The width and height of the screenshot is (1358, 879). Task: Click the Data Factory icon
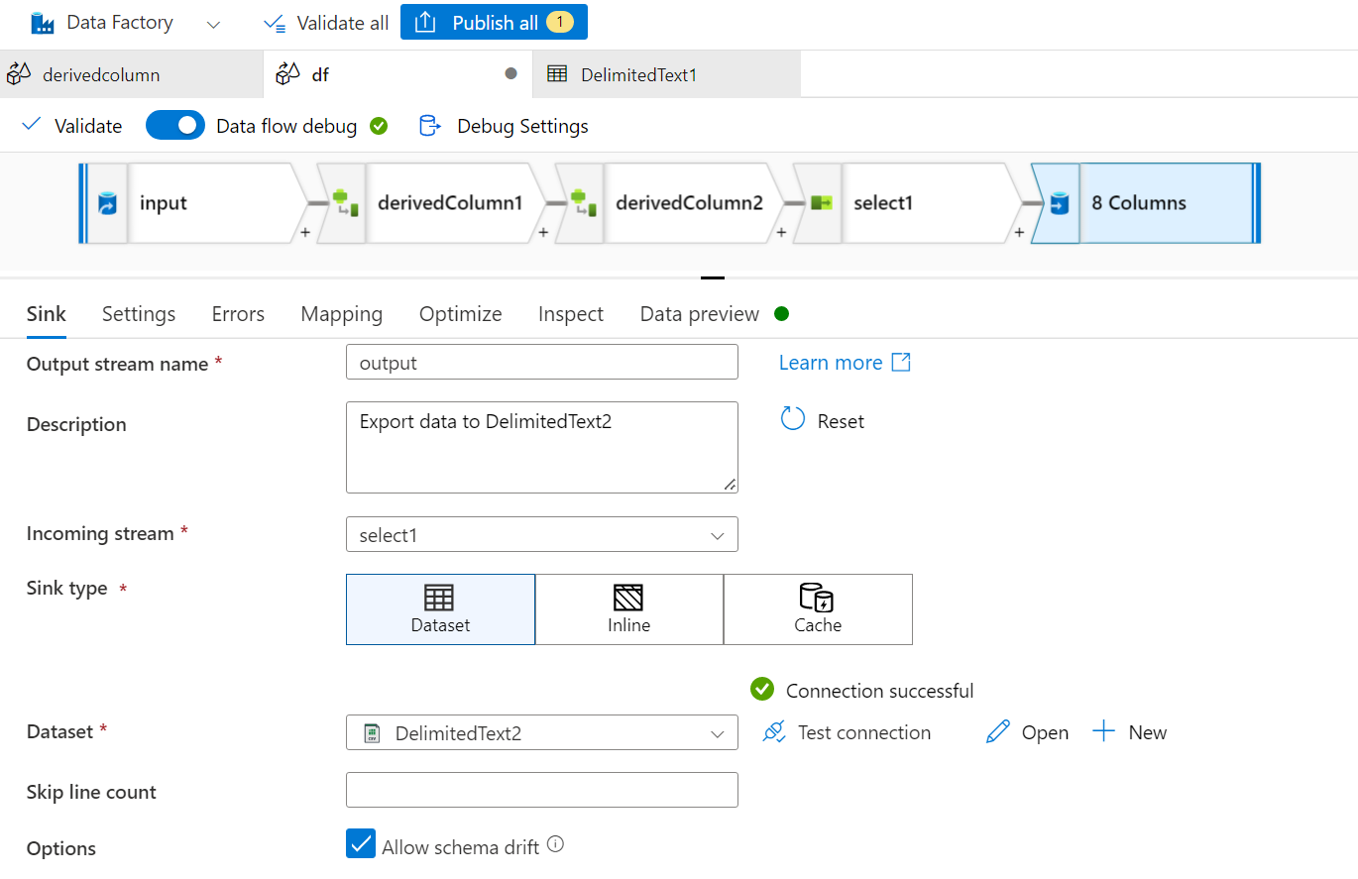point(43,23)
